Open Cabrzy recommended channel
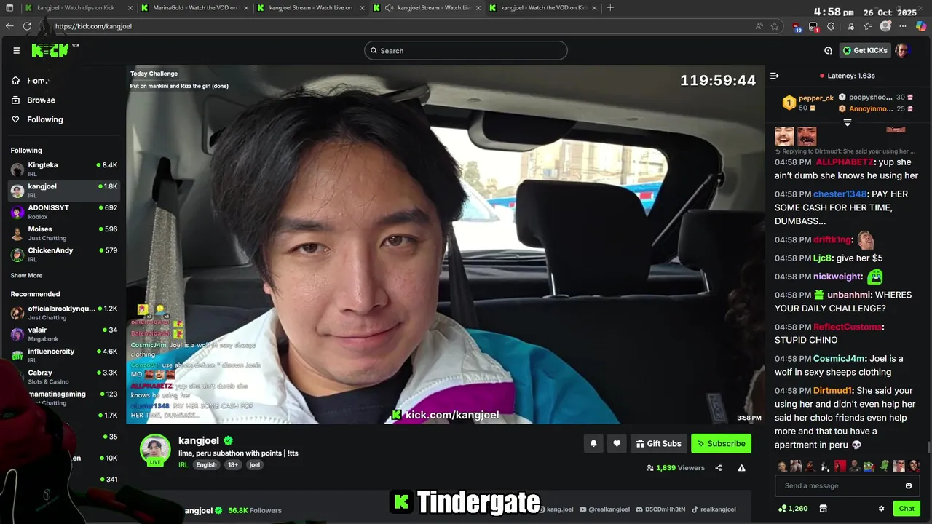Viewport: 932px width, 524px height. point(64,376)
